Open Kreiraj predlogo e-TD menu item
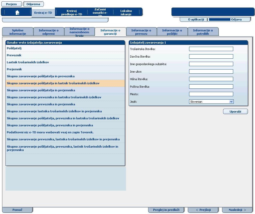Screen dimensions: 255x214 [x=72, y=12]
